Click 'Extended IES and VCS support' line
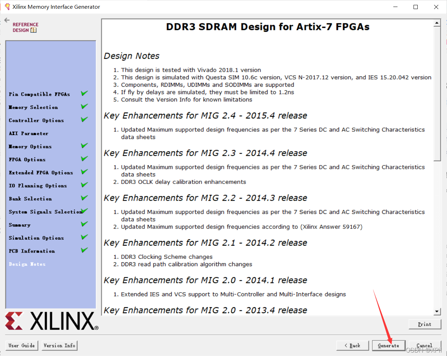Screen dimensions: 447x356 pos(233,294)
